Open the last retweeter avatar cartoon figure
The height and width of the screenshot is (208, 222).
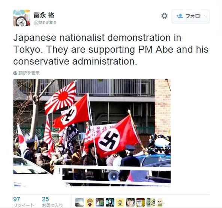[x=160, y=202]
